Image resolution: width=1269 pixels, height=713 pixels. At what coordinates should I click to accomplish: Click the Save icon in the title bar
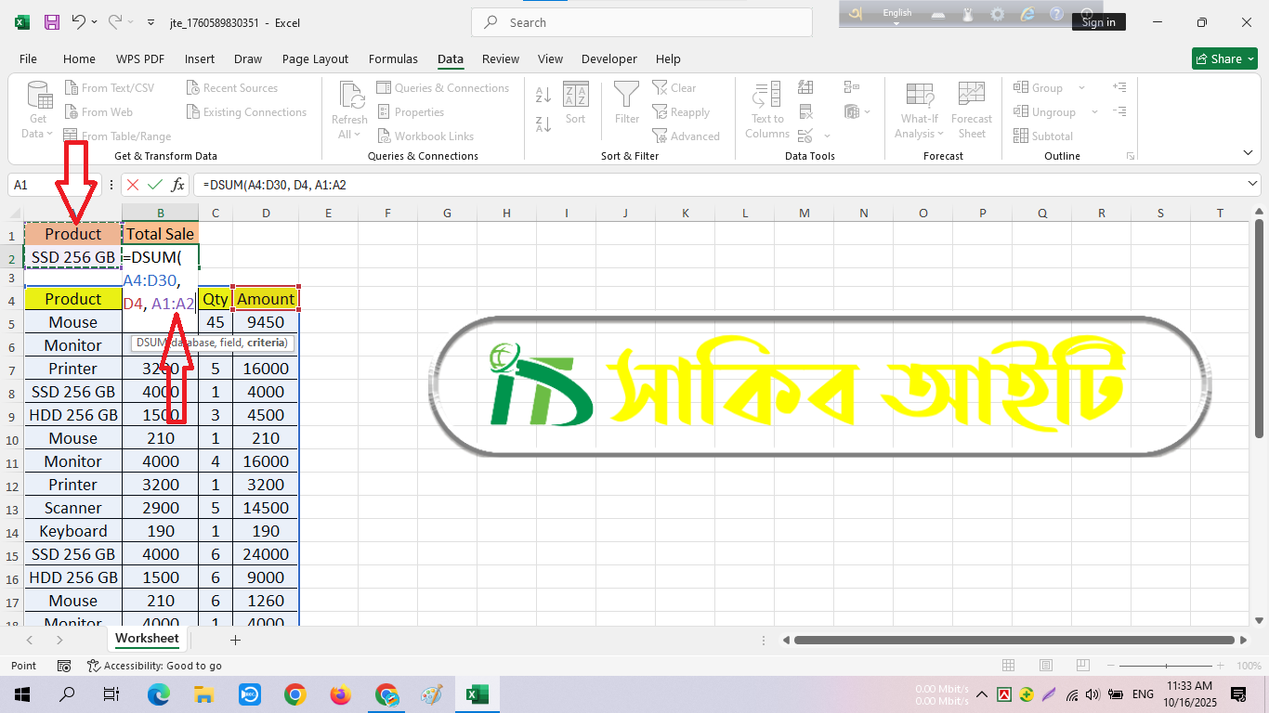pos(52,22)
